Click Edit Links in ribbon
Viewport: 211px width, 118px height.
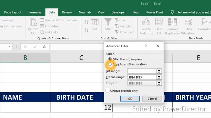(49, 32)
